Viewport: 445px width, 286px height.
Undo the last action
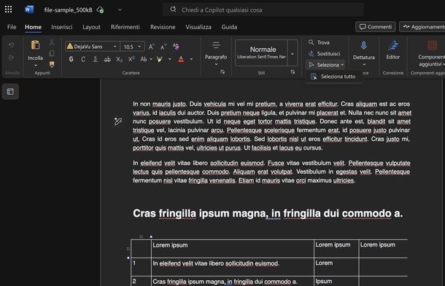pyautogui.click(x=12, y=45)
